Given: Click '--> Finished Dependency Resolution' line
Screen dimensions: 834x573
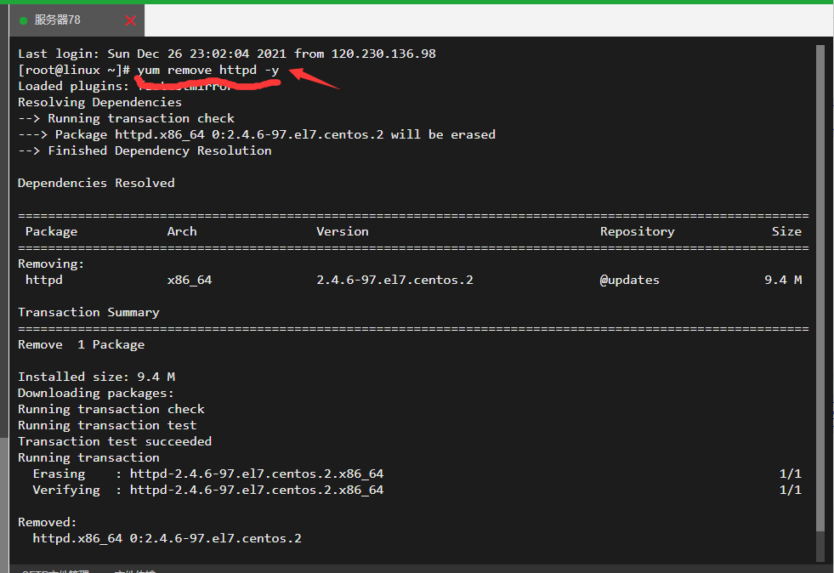Looking at the screenshot, I should click(145, 150).
